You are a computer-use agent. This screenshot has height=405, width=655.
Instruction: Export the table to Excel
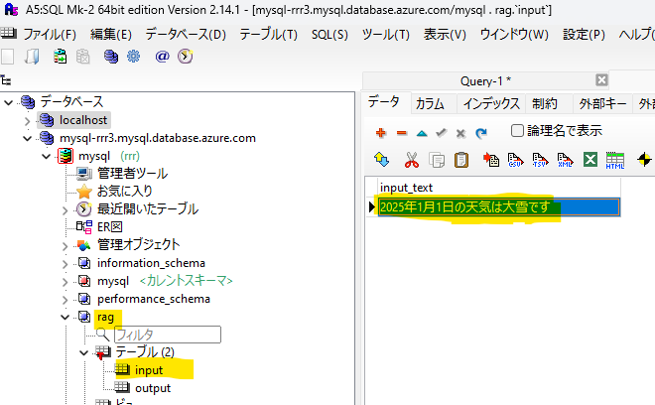click(x=590, y=160)
